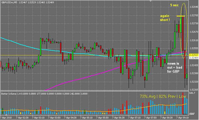This screenshot has height=120, width=199.
Task: Click the '7 Apr 2010' date label
Action: (6, 118)
